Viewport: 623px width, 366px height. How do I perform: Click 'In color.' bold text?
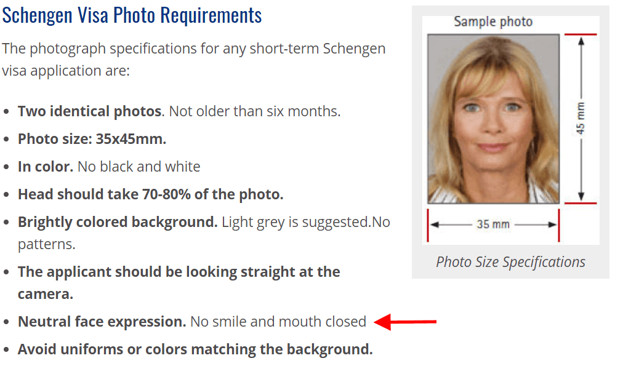click(46, 167)
